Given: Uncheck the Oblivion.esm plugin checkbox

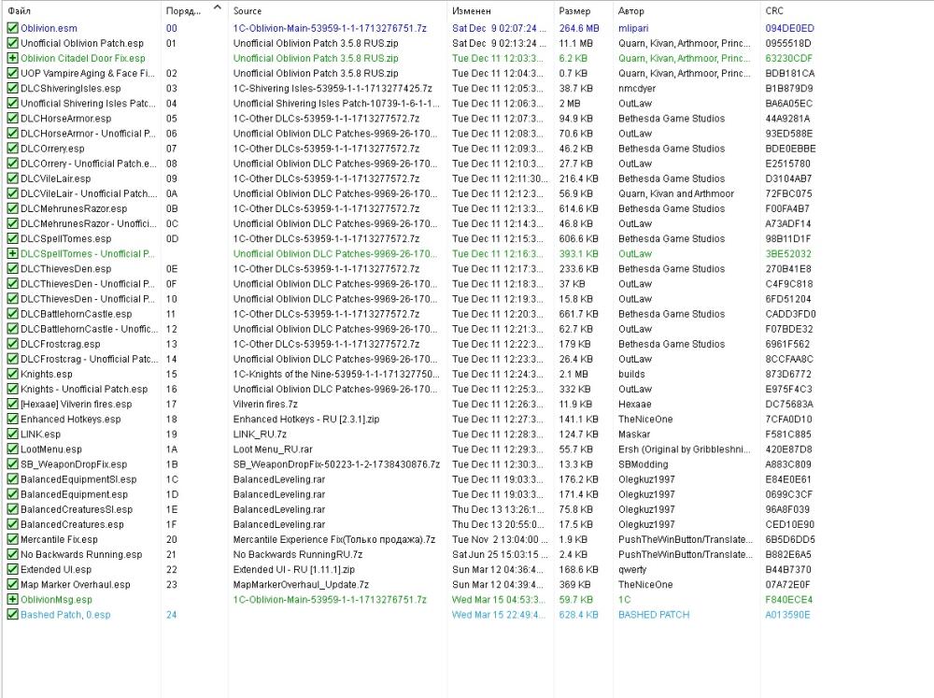Looking at the screenshot, I should [x=12, y=28].
